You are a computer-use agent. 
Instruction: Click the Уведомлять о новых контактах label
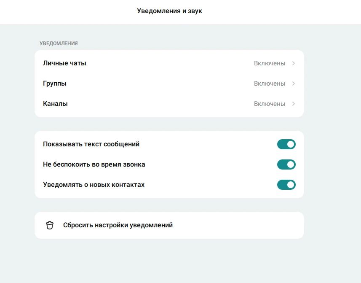coord(94,185)
